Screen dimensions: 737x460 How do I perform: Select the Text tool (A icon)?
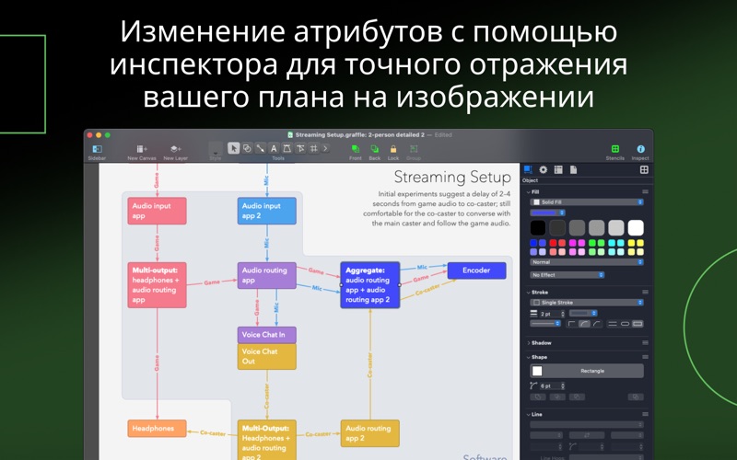pyautogui.click(x=274, y=148)
